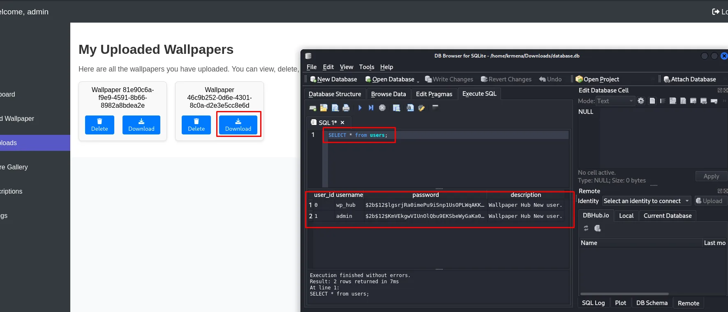Click the print icon in the Execute SQL toolbar
Image resolution: width=728 pixels, height=312 pixels.
346,108
